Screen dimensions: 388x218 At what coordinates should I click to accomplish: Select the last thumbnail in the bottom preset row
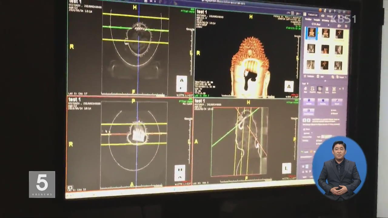tap(338, 66)
